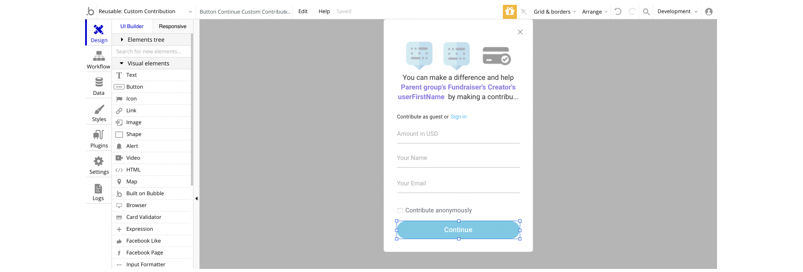The width and height of the screenshot is (803, 272).
Task: Open the Data section icon
Action: [99, 82]
